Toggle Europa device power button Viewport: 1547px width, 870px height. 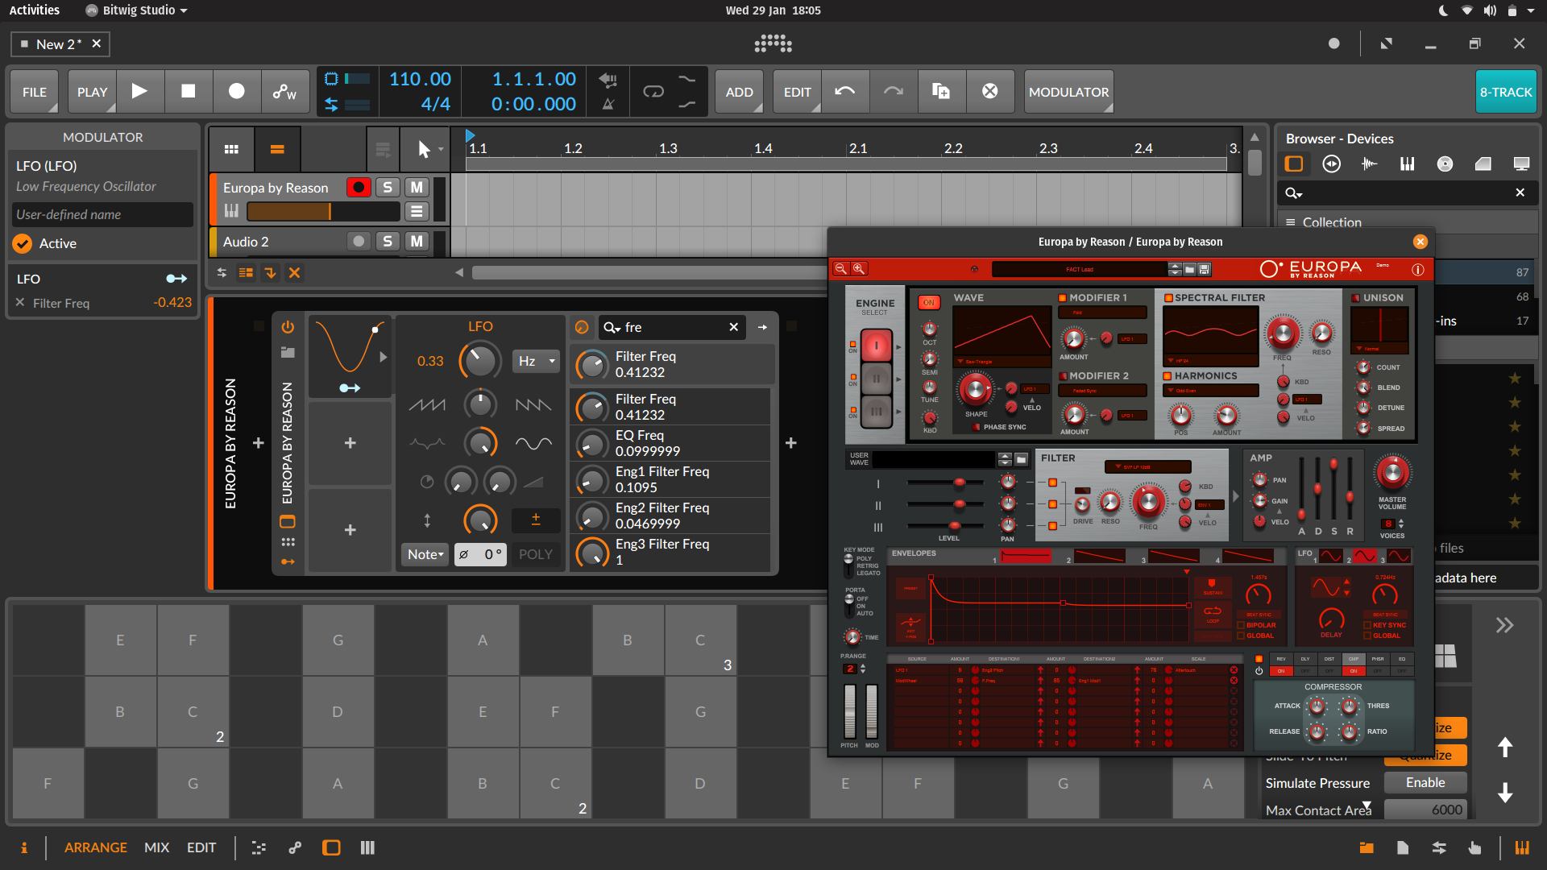(288, 327)
